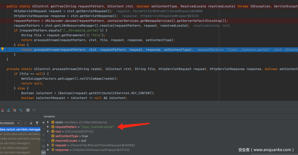
Task: Click the Drop Frame icon
Action: pyautogui.click(x=14, y=110)
